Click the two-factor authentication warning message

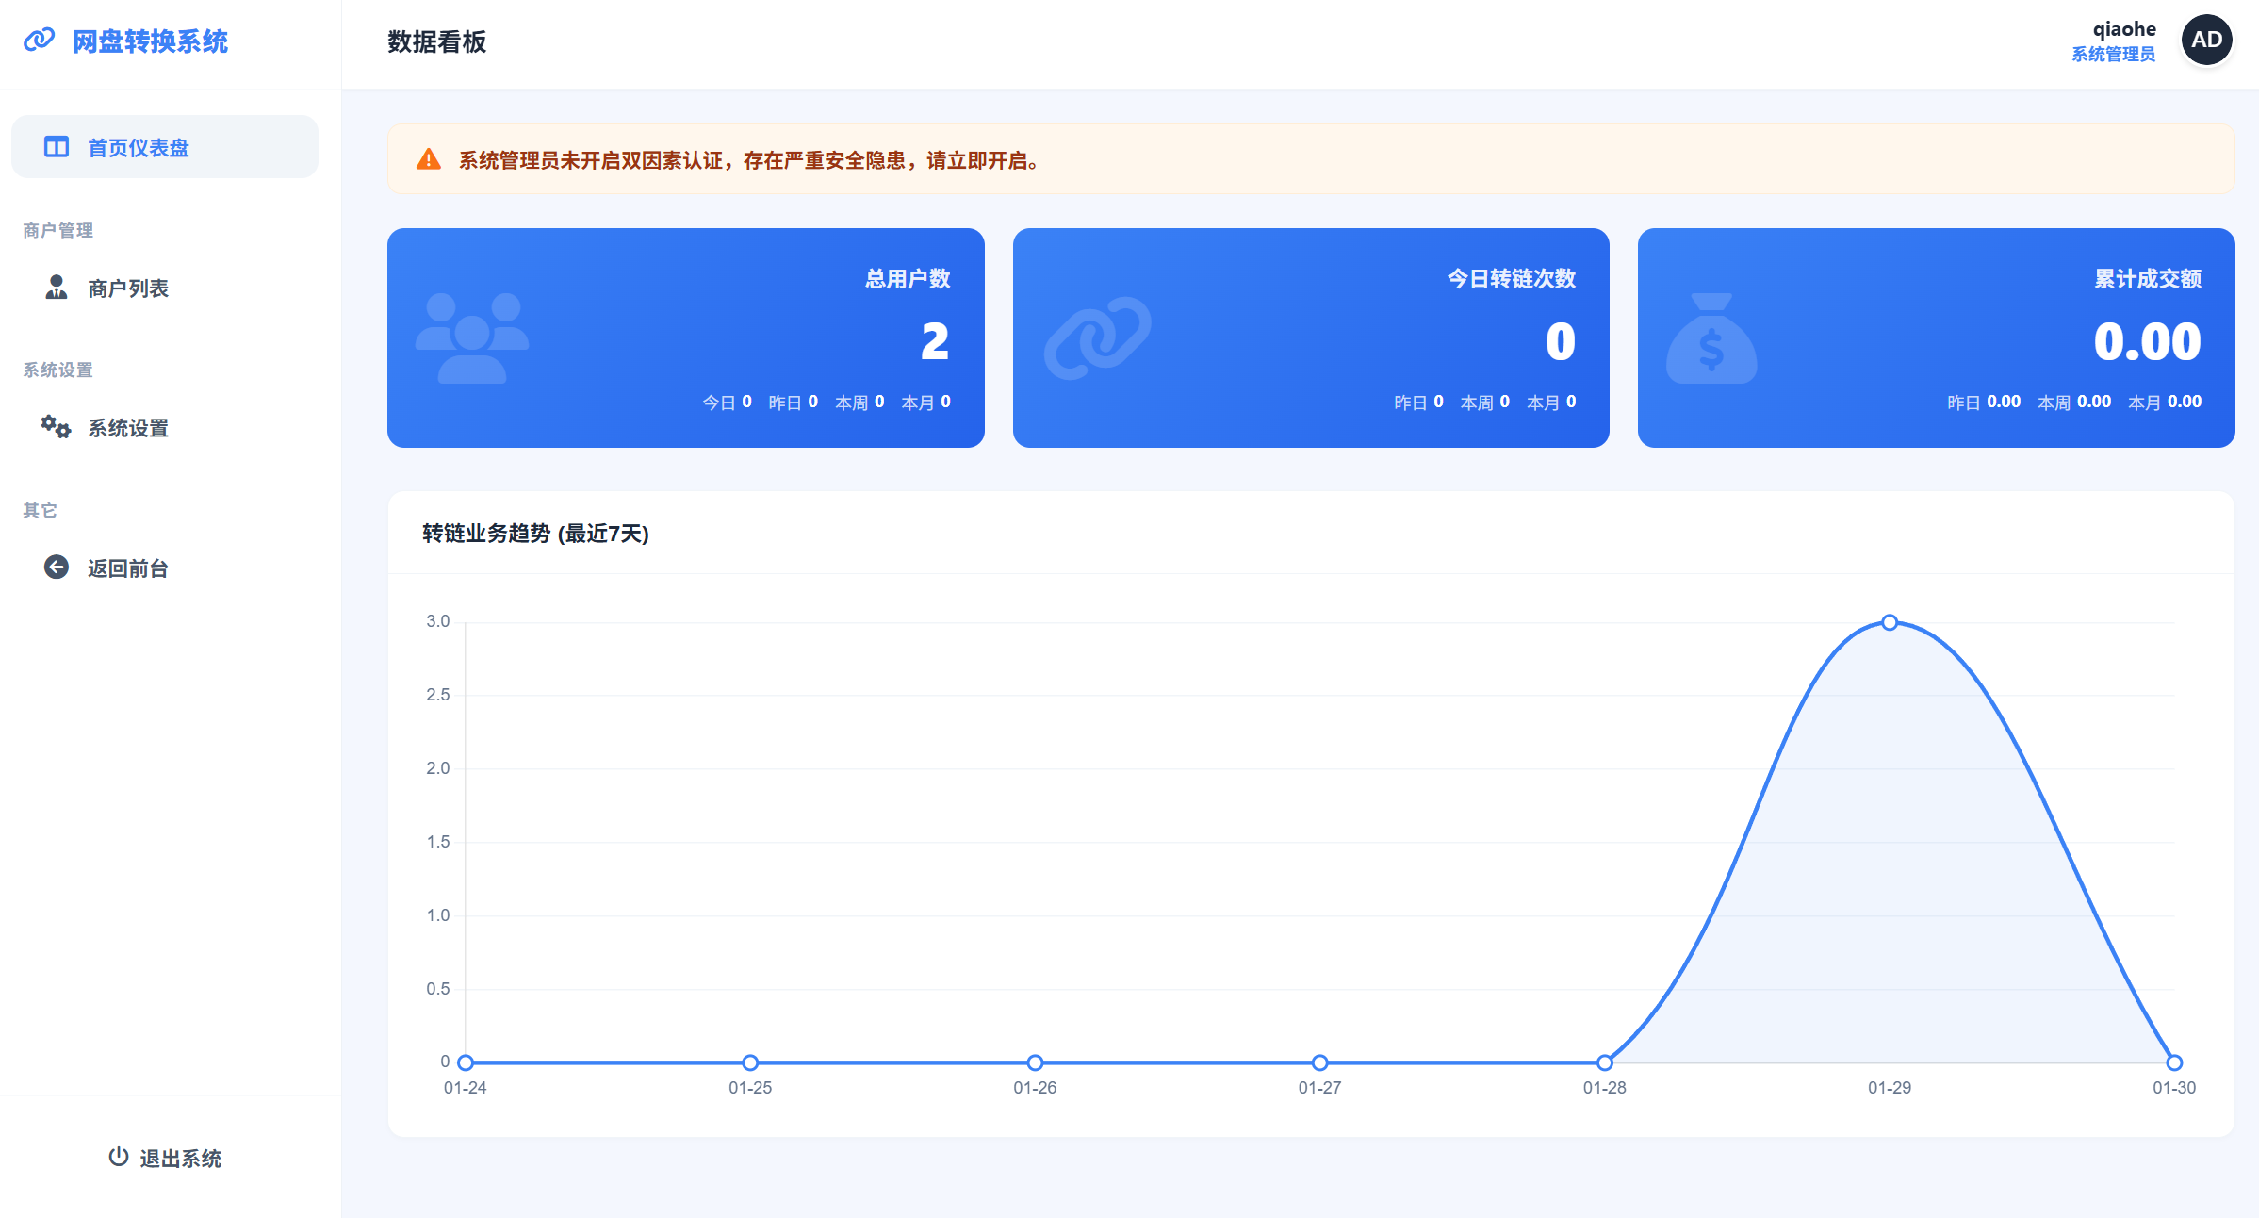pos(749,160)
